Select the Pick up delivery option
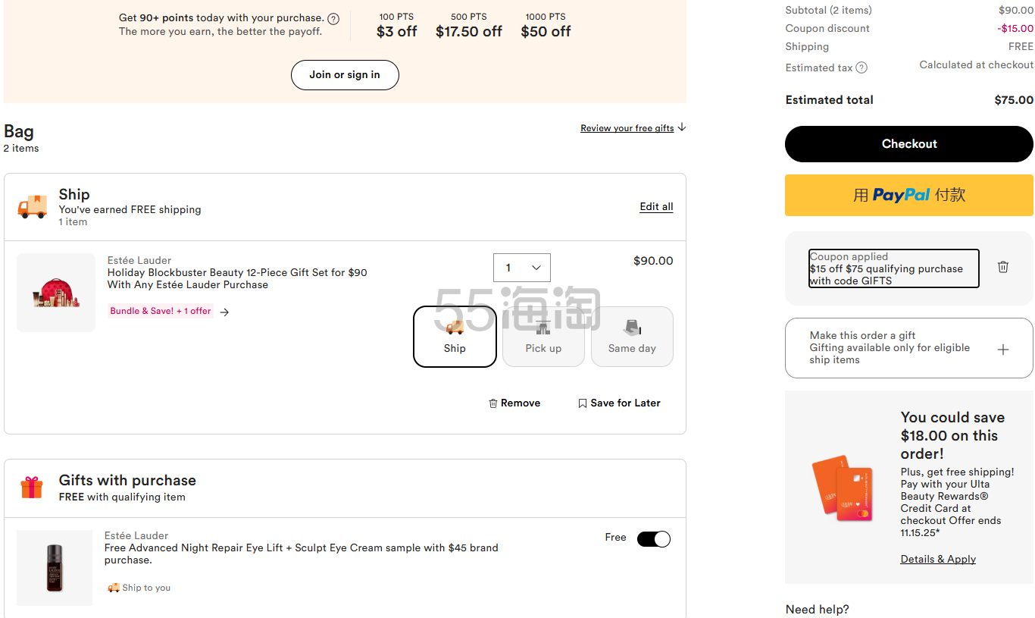 tap(543, 337)
